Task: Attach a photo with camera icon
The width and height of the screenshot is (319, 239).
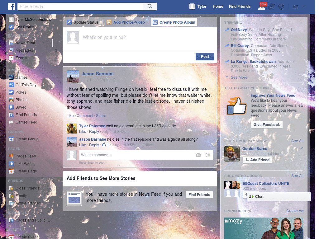Action: (198, 155)
